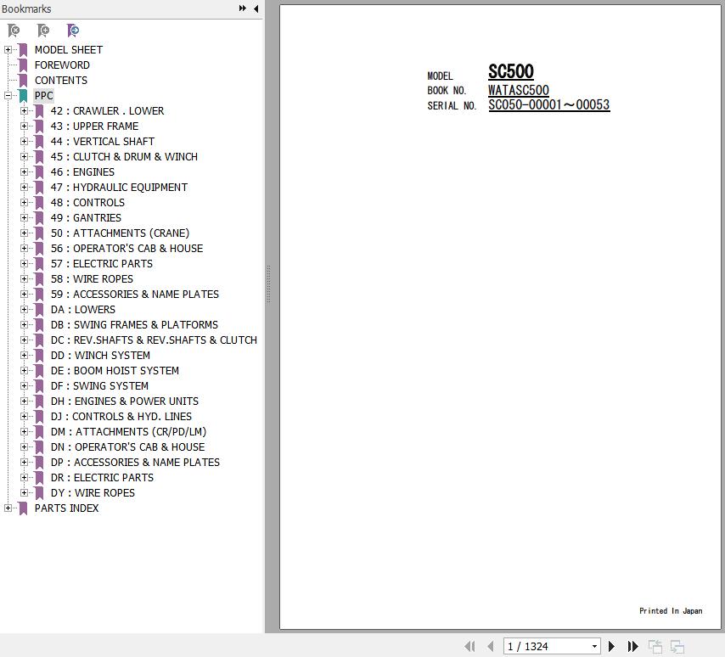Screen dimensions: 725x657
Task: Open DE : BOOM HOIST SYSTEM bookmark
Action: click(x=115, y=370)
